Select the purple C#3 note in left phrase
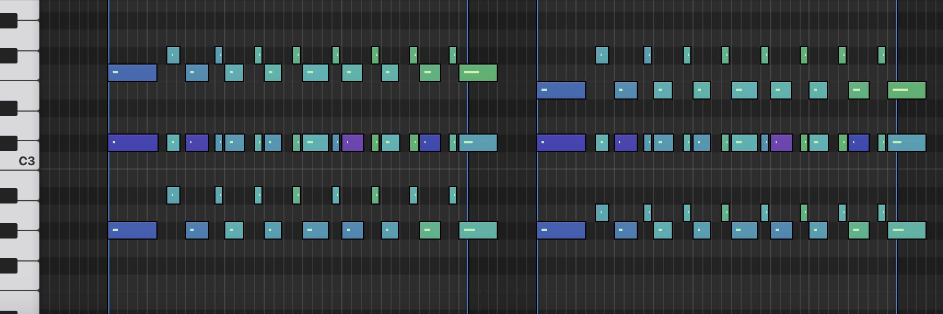 click(353, 143)
